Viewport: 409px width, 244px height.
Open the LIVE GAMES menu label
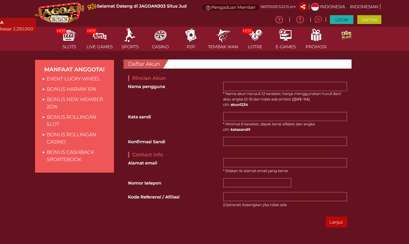(x=100, y=47)
